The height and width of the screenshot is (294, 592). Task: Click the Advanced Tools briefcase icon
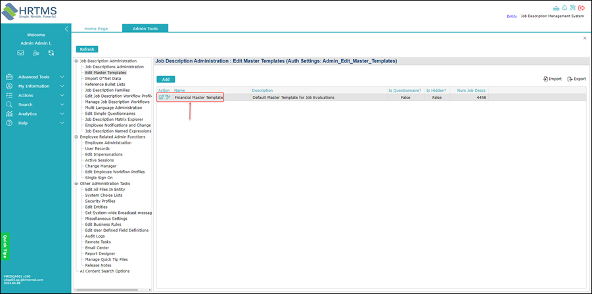coord(9,77)
